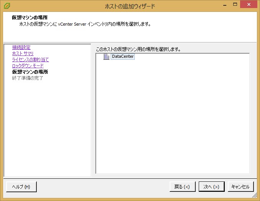260x201 pixels.
Task: Click the 次へ (>) button
Action: tap(212, 187)
